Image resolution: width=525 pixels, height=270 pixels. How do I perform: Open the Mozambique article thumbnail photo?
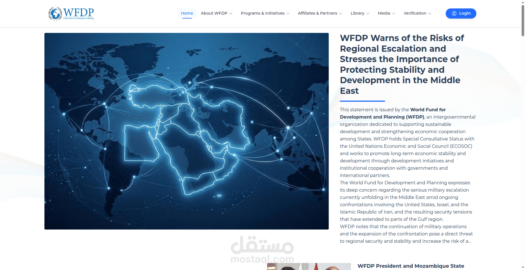309,267
